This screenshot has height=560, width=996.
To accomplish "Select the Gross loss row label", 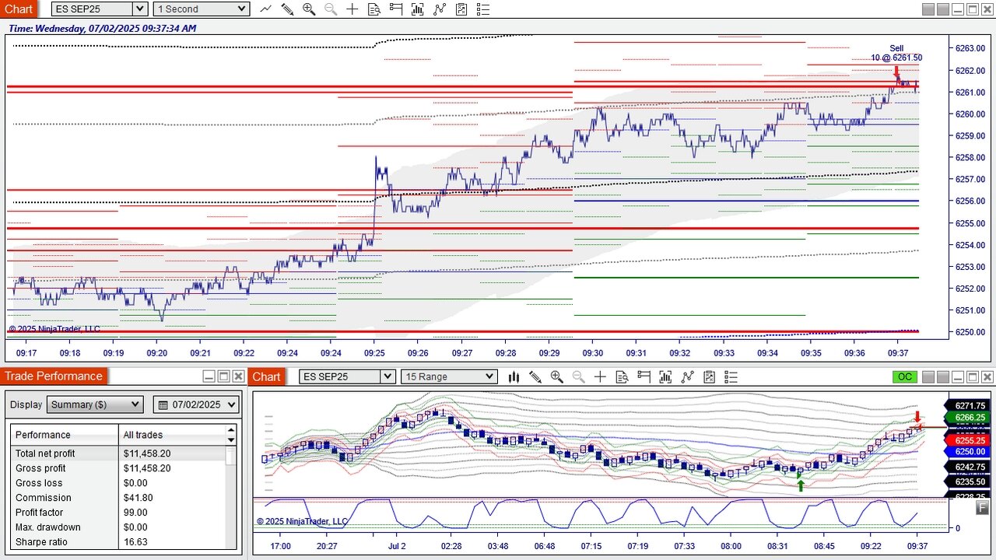I will [x=37, y=483].
